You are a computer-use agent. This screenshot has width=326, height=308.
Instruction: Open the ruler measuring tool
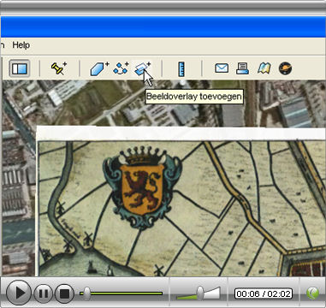click(x=181, y=69)
